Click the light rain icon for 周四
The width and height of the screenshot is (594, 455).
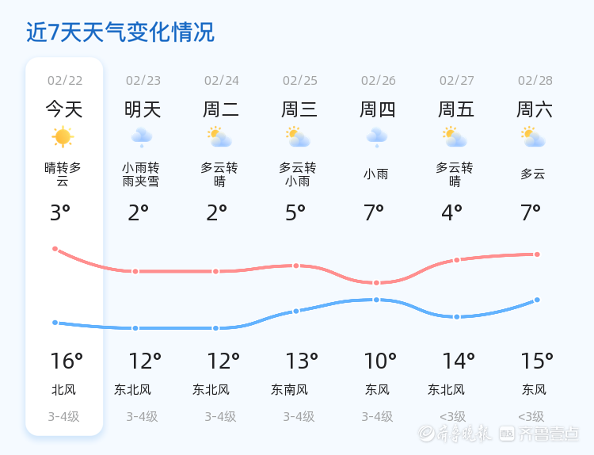(x=376, y=137)
